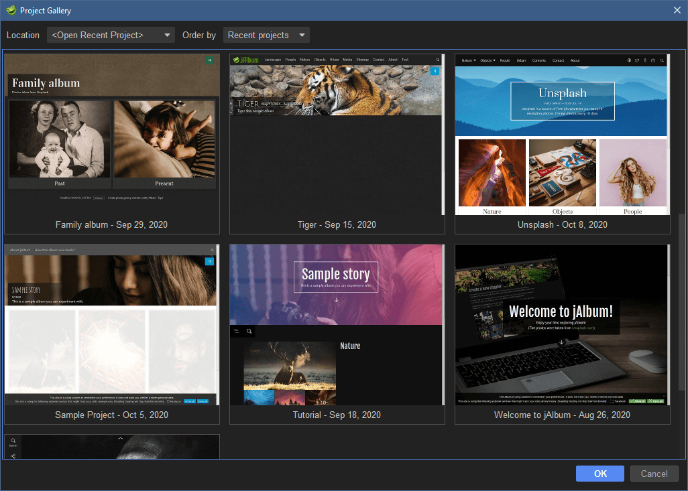Open the hamburger menu in the Tutorial preview
688x491 pixels.
pyautogui.click(x=236, y=331)
